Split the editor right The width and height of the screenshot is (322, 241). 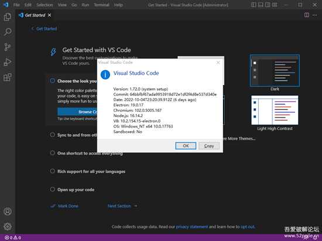[x=307, y=15]
